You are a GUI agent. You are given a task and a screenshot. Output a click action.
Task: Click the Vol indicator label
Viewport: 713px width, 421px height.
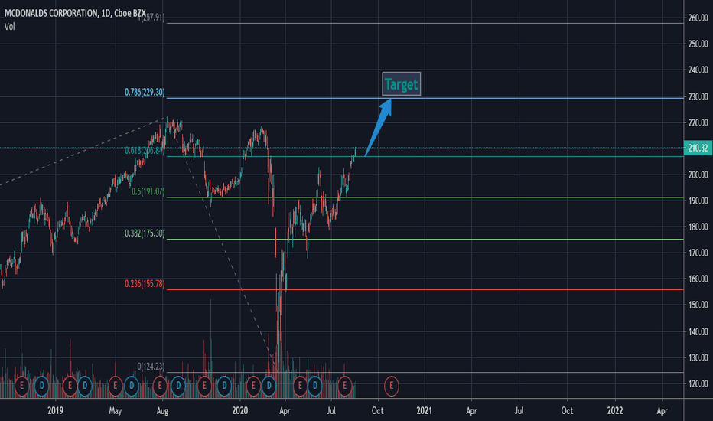pos(9,26)
